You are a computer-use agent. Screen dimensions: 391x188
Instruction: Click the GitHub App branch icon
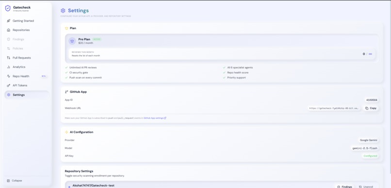pyautogui.click(x=66, y=92)
